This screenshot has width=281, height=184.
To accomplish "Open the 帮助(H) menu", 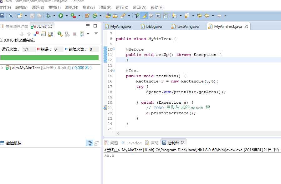I will pyautogui.click(x=157, y=7).
